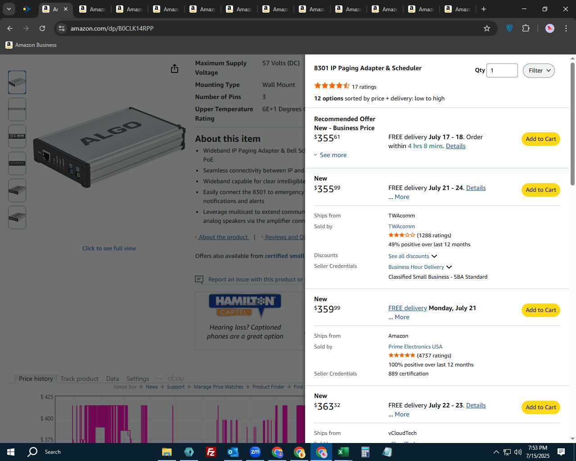Click Details link for July 17 - 18 delivery
The image size is (576, 461).
[455, 146]
